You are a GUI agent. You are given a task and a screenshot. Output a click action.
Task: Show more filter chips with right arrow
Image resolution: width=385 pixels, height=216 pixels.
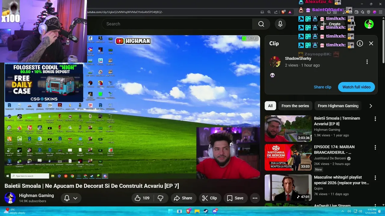click(371, 106)
